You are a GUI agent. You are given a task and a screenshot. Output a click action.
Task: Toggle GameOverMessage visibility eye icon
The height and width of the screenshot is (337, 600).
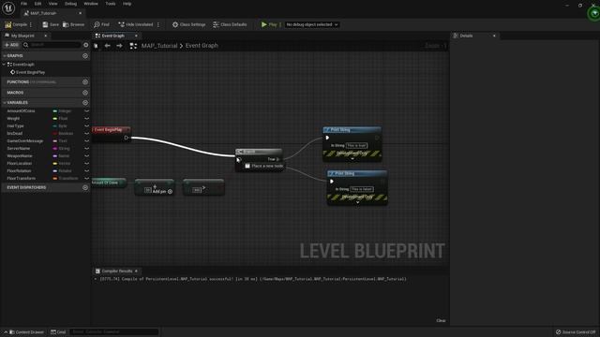point(86,141)
